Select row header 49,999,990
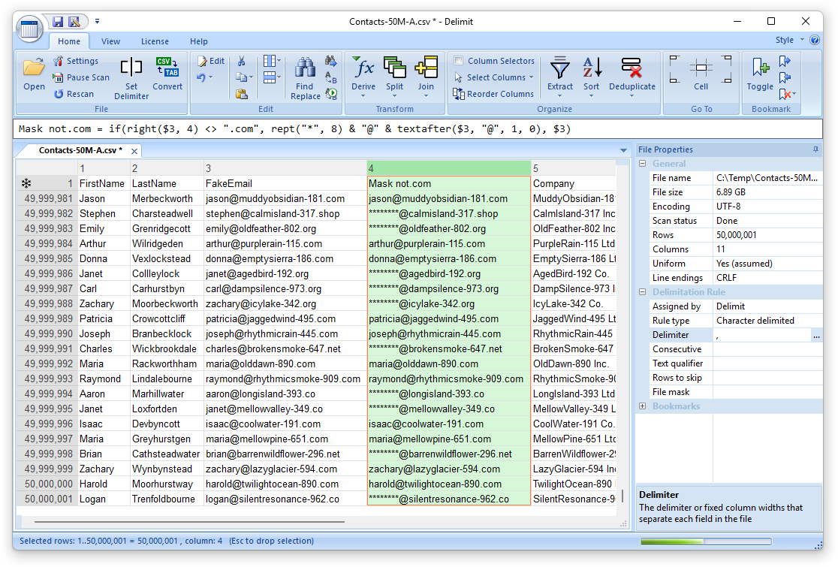 (x=47, y=334)
